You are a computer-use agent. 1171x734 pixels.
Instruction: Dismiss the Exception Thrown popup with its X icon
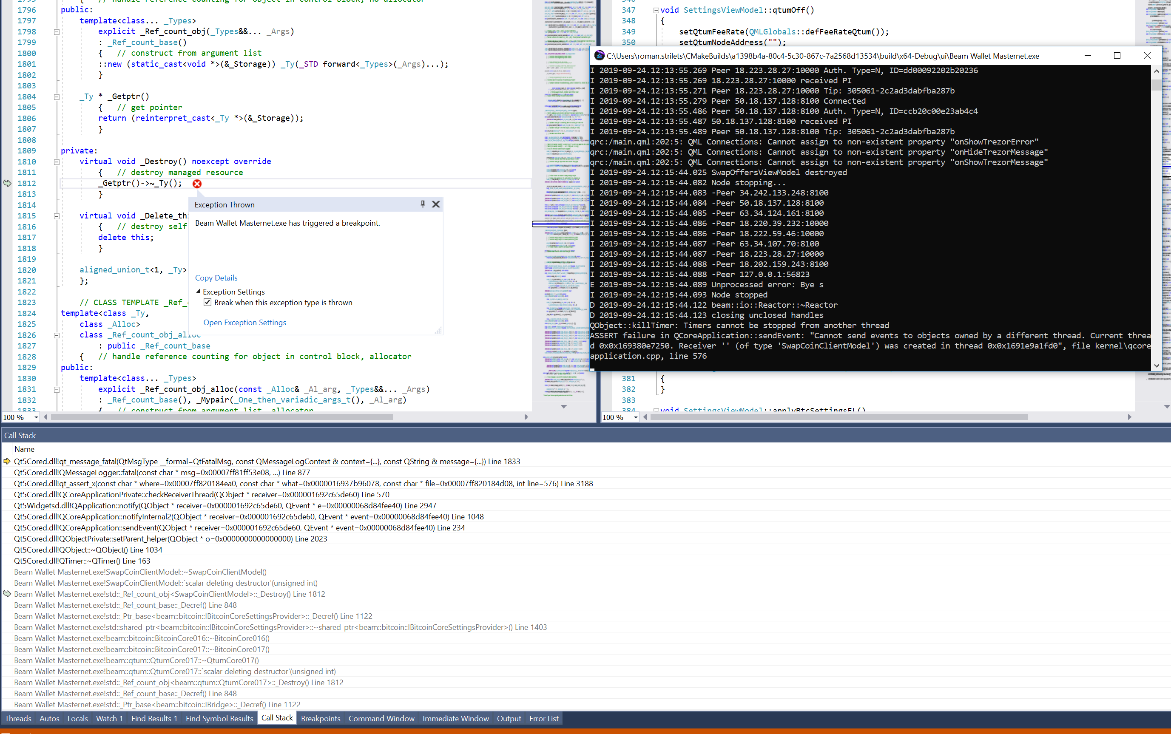435,204
